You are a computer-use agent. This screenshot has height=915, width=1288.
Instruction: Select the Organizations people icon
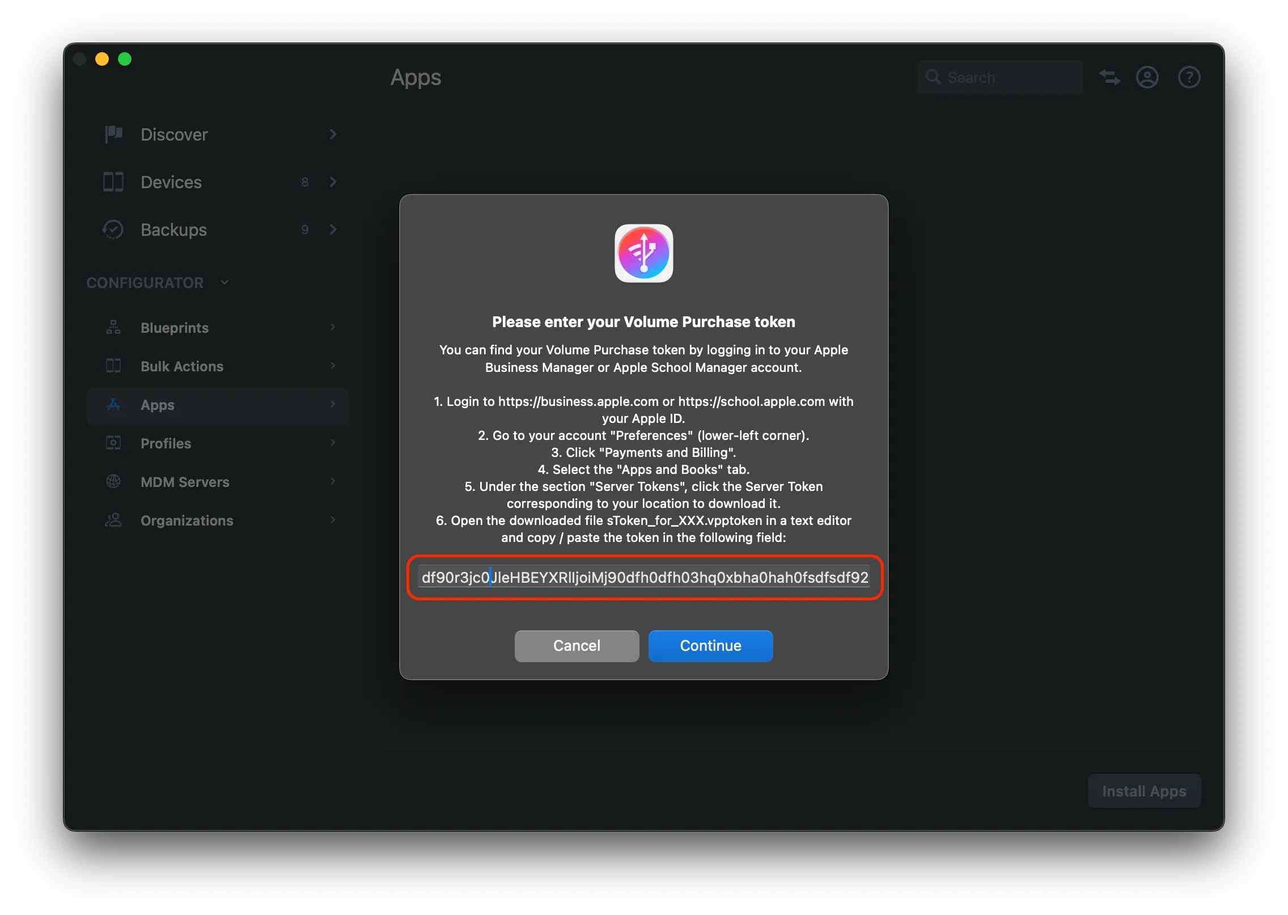(x=113, y=520)
